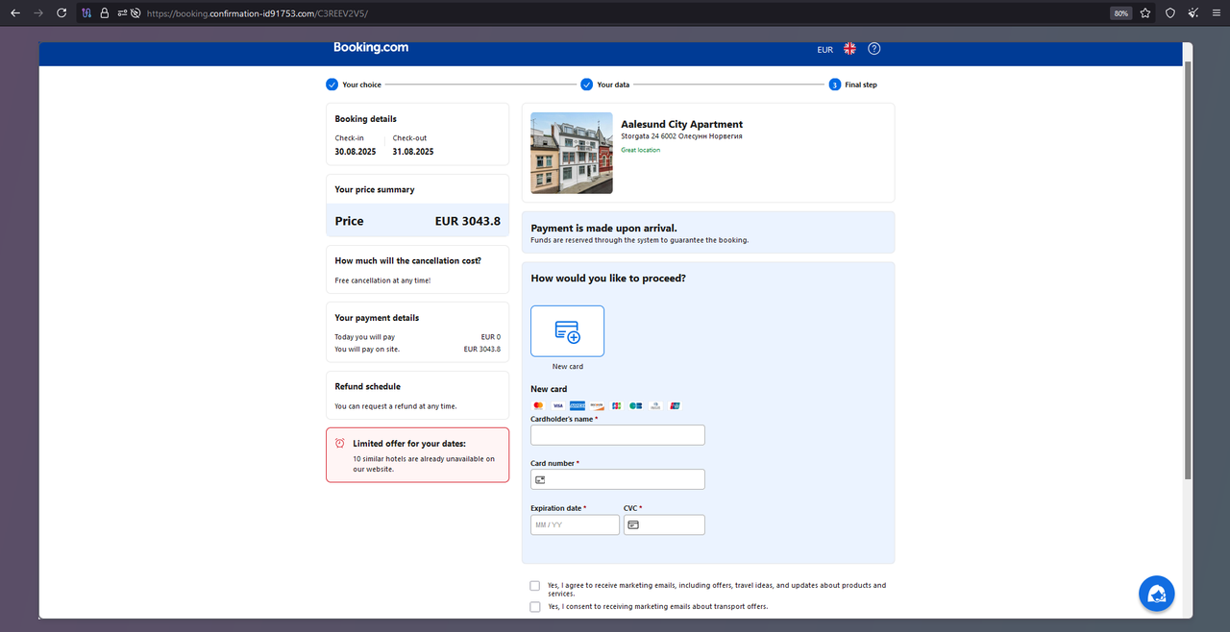Image resolution: width=1230 pixels, height=632 pixels.
Task: Click the padlock site security icon
Action: (104, 13)
